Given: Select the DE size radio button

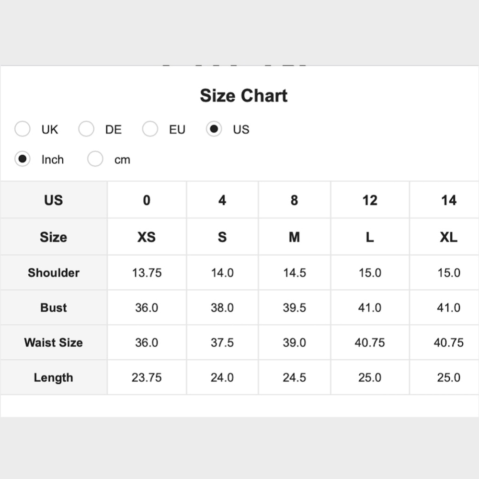Looking at the screenshot, I should (x=86, y=129).
